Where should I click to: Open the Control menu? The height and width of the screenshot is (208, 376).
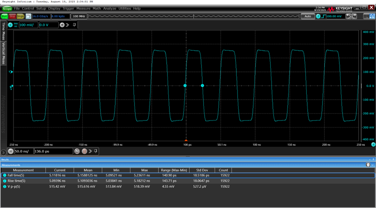point(28,8)
